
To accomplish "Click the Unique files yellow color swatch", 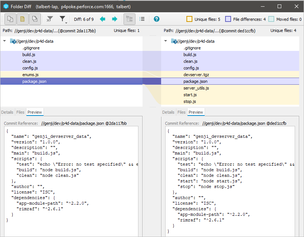I will coord(189,19).
